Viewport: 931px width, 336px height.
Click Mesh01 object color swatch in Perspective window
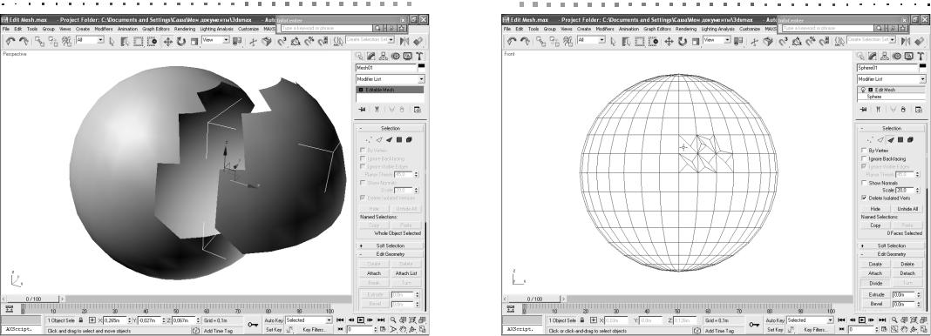pos(422,68)
